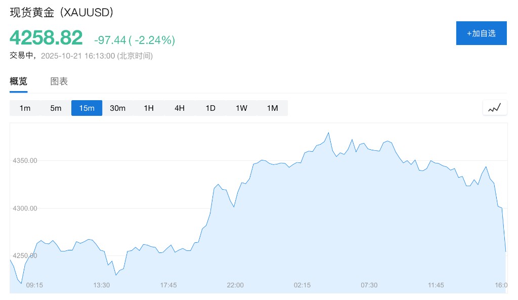This screenshot has height=300, width=518.
Task: Switch chart to 30m interval
Action: [x=117, y=108]
